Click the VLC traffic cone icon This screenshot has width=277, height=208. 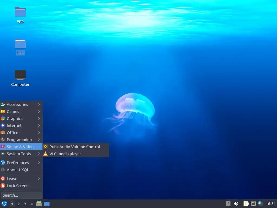45,154
